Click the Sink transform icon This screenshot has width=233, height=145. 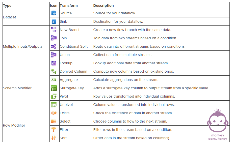54,21
